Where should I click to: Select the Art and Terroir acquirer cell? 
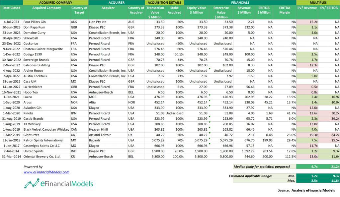[108, 135]
